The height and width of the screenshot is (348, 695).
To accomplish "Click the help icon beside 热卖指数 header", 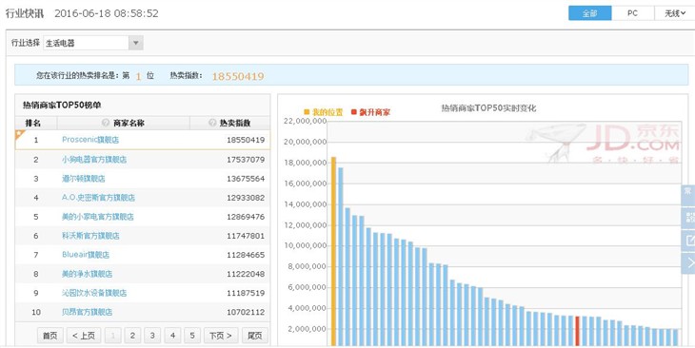I will 212,123.
